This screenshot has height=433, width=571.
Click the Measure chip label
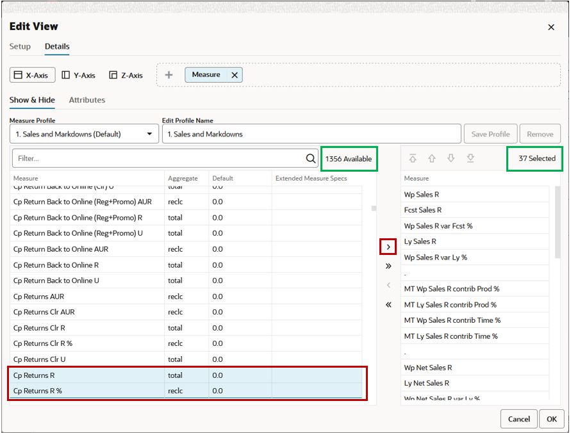pyautogui.click(x=206, y=74)
